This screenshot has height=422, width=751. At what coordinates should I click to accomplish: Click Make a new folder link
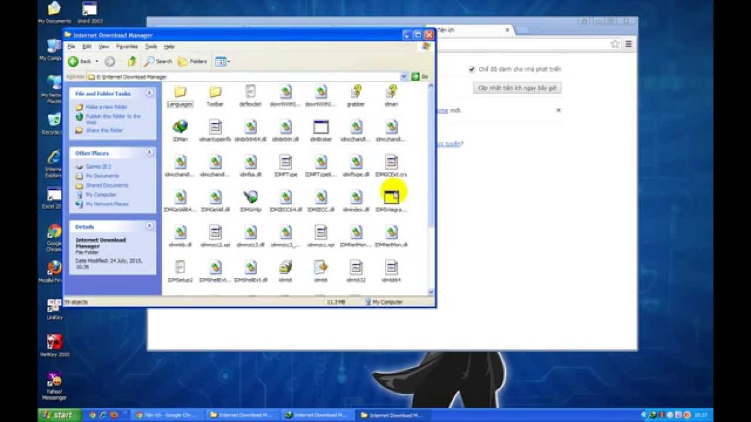click(106, 107)
